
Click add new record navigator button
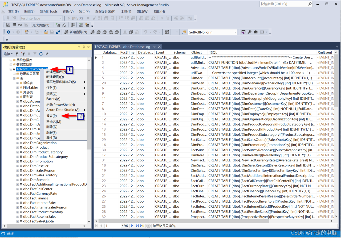click(143, 226)
